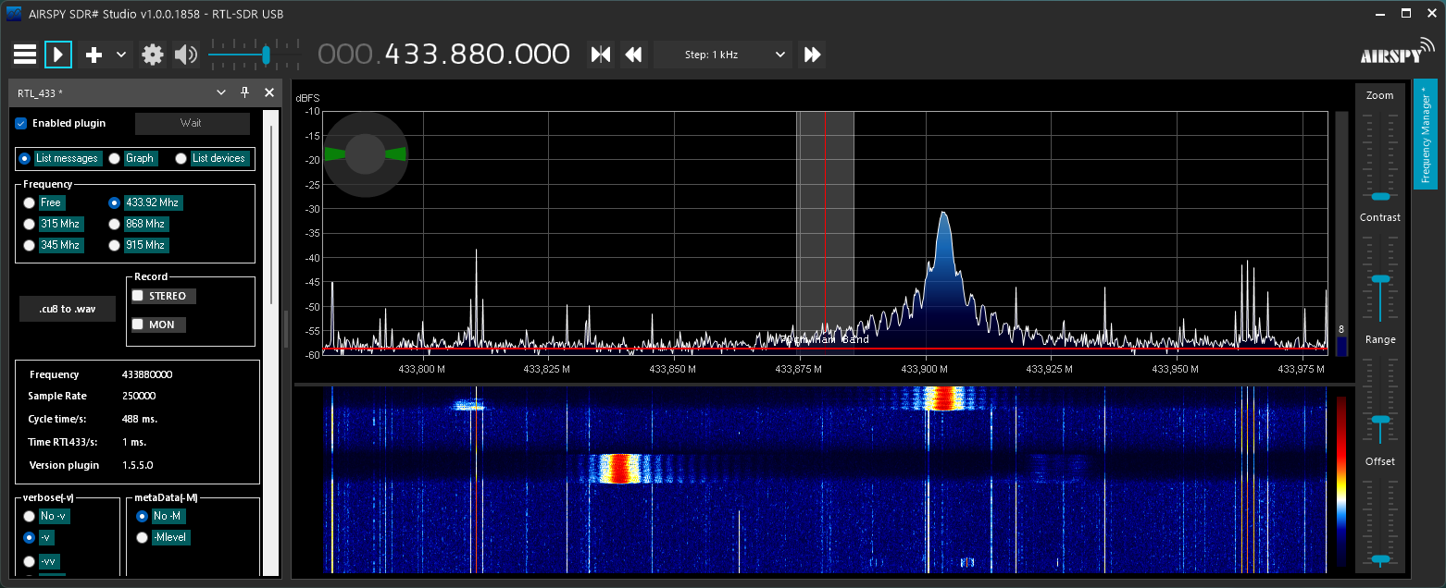Click the plus icon to add a slice
Image resolution: width=1446 pixels, height=588 pixels.
pos(93,55)
